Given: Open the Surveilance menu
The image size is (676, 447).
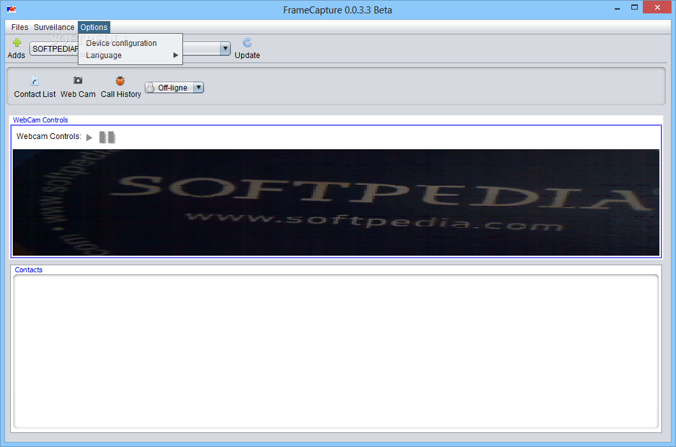Looking at the screenshot, I should [x=54, y=27].
